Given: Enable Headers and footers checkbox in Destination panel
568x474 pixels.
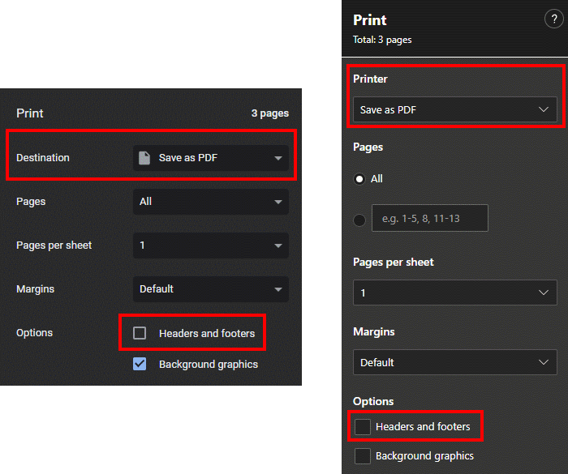Looking at the screenshot, I should [x=140, y=333].
